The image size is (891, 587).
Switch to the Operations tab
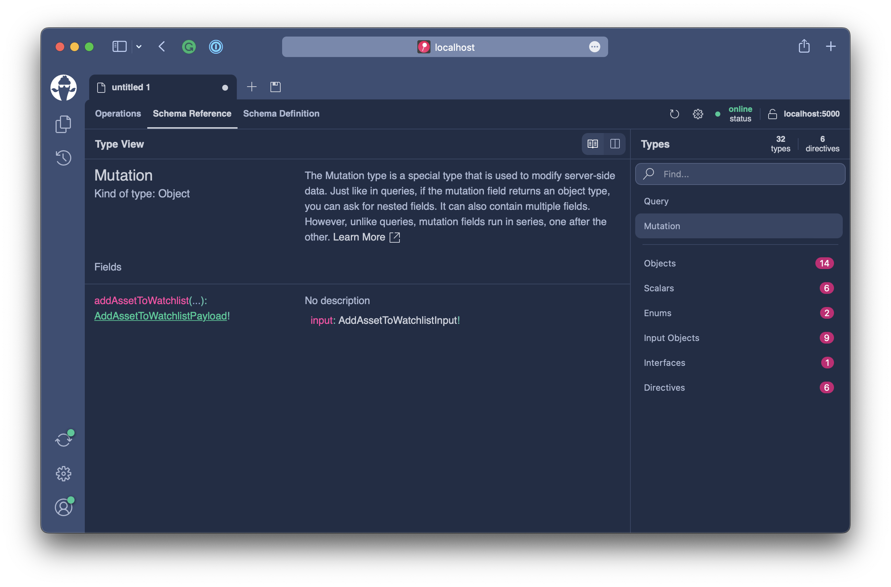[x=118, y=113]
